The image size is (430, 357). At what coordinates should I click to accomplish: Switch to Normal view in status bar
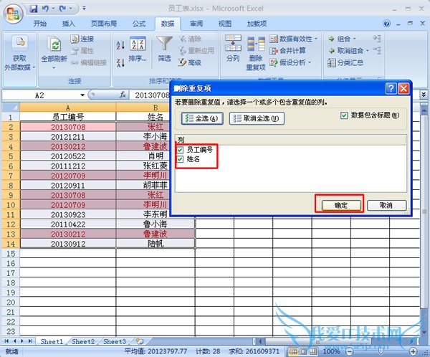click(x=293, y=351)
